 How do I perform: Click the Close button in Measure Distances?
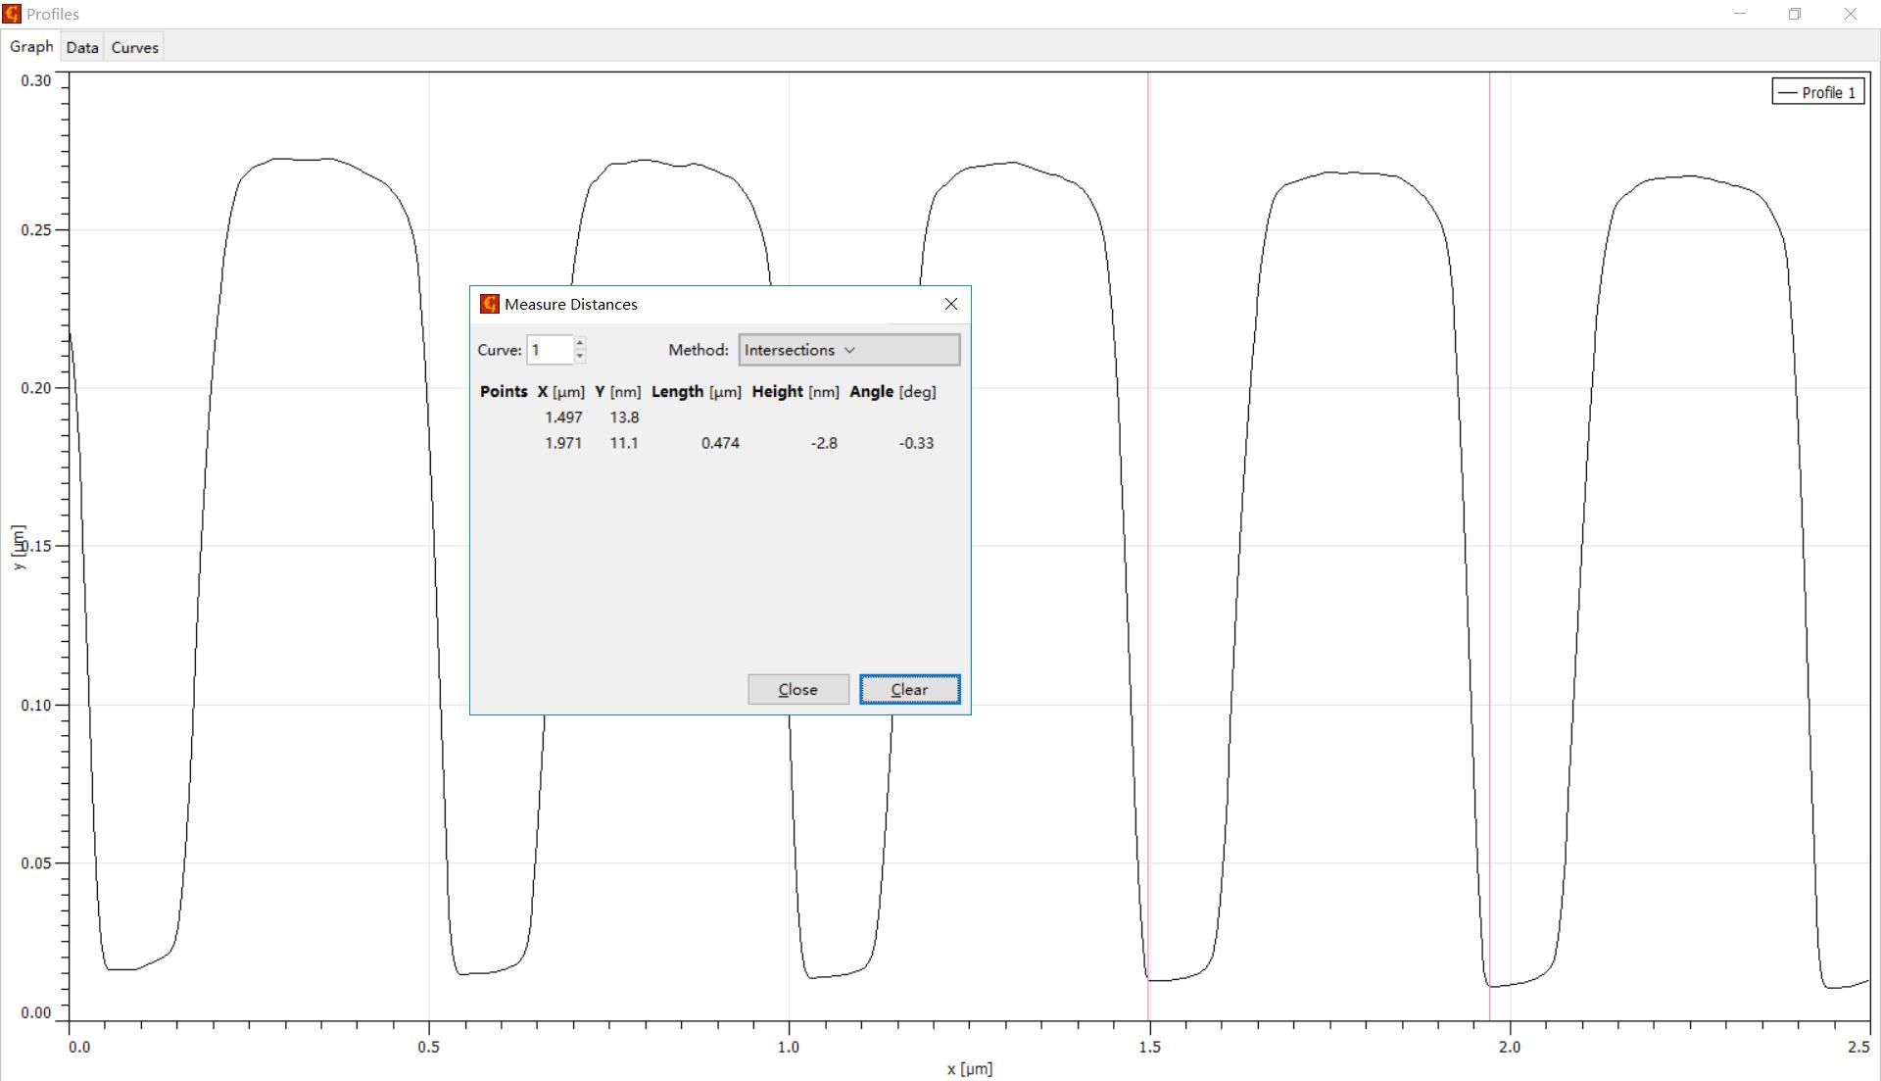[x=798, y=689]
